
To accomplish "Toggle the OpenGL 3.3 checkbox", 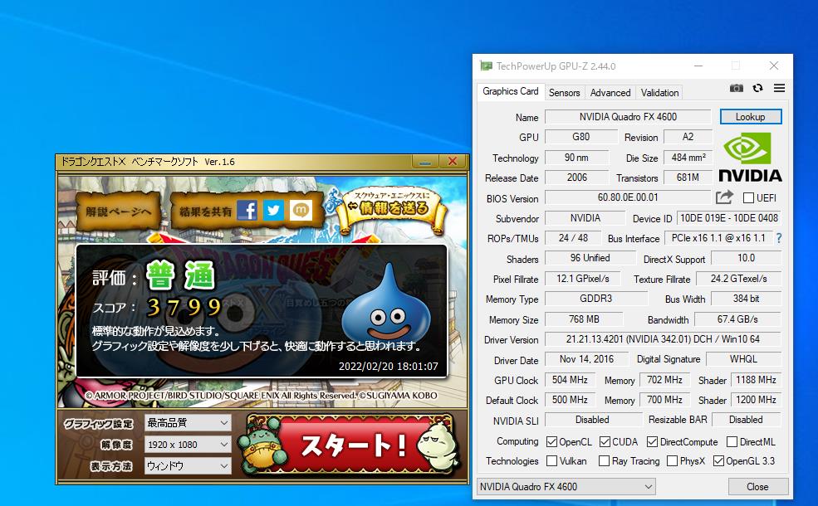I will [x=718, y=461].
